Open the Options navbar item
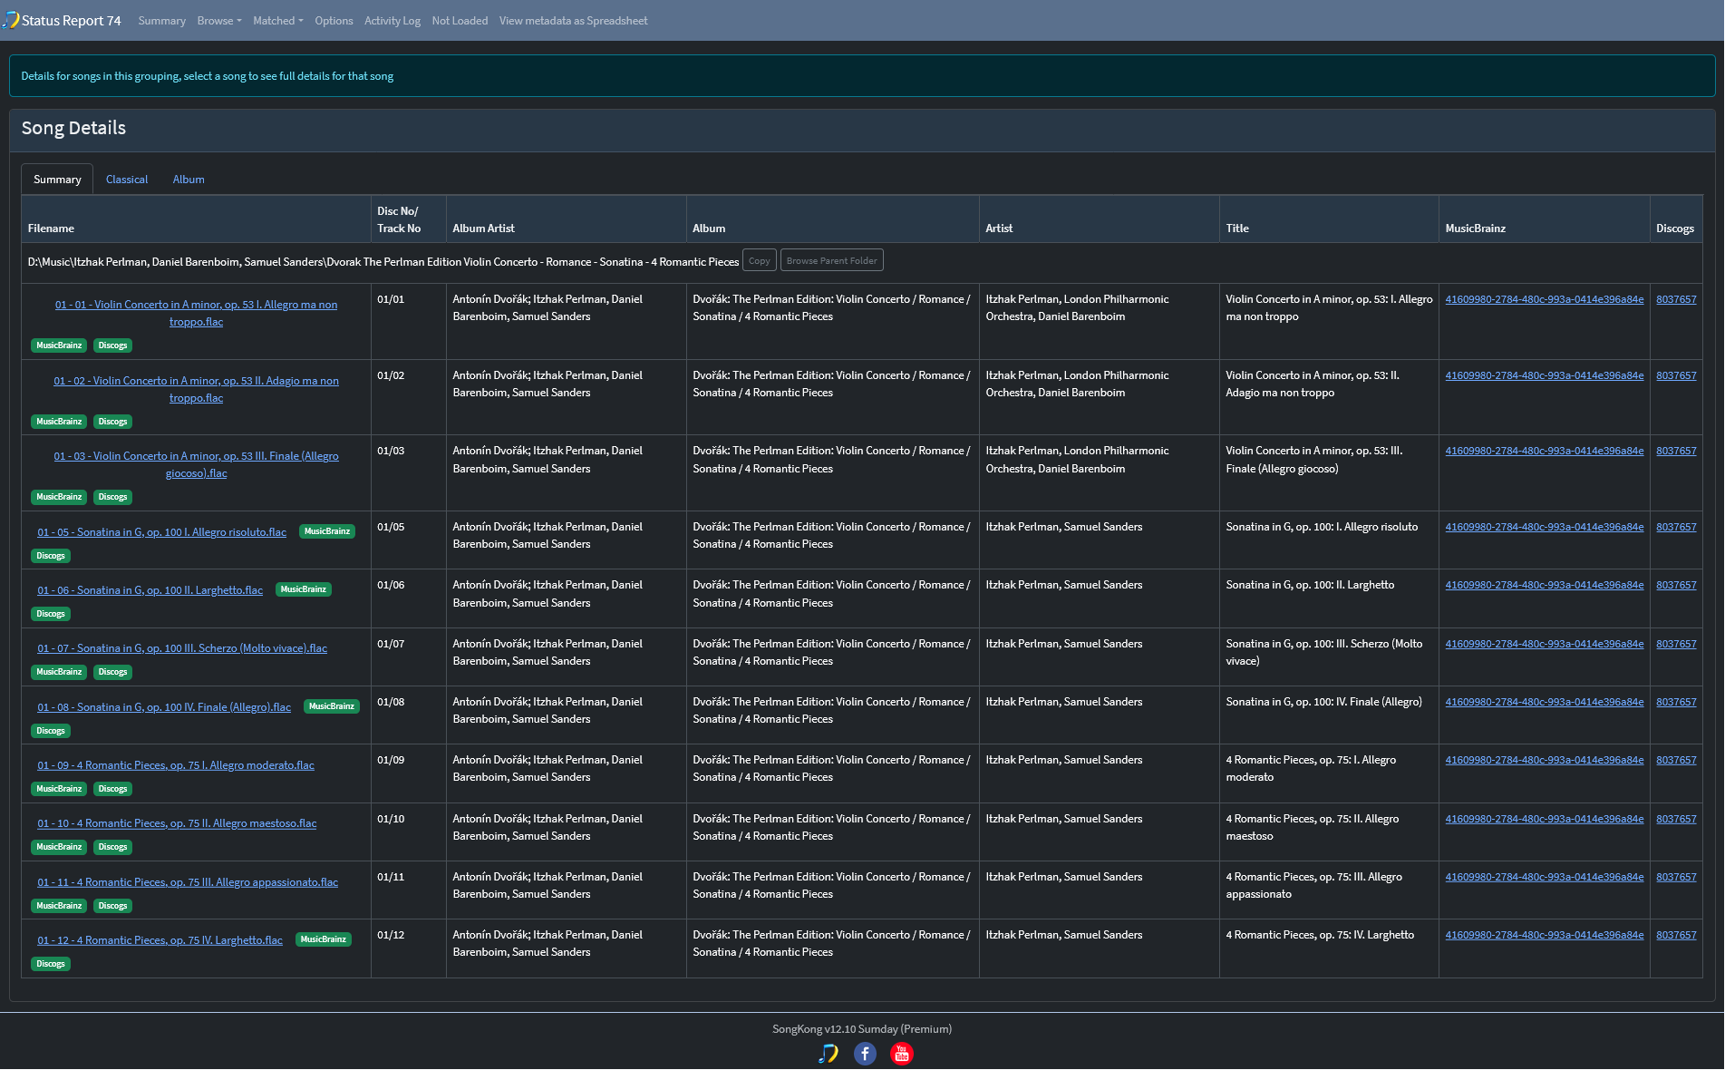 (334, 21)
